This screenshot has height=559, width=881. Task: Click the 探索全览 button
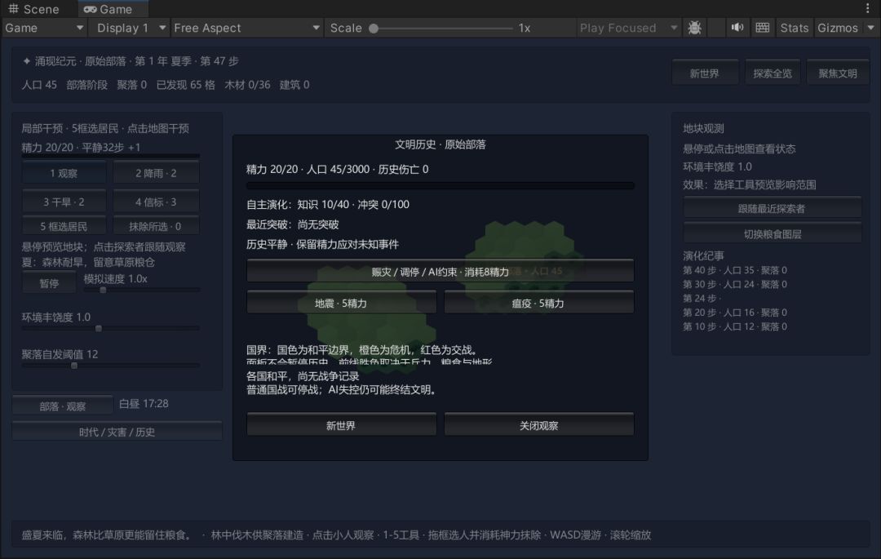(772, 73)
